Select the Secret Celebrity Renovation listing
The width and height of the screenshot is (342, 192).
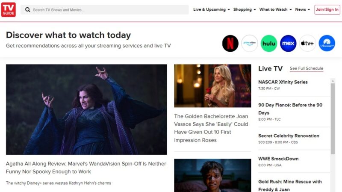coord(289,136)
